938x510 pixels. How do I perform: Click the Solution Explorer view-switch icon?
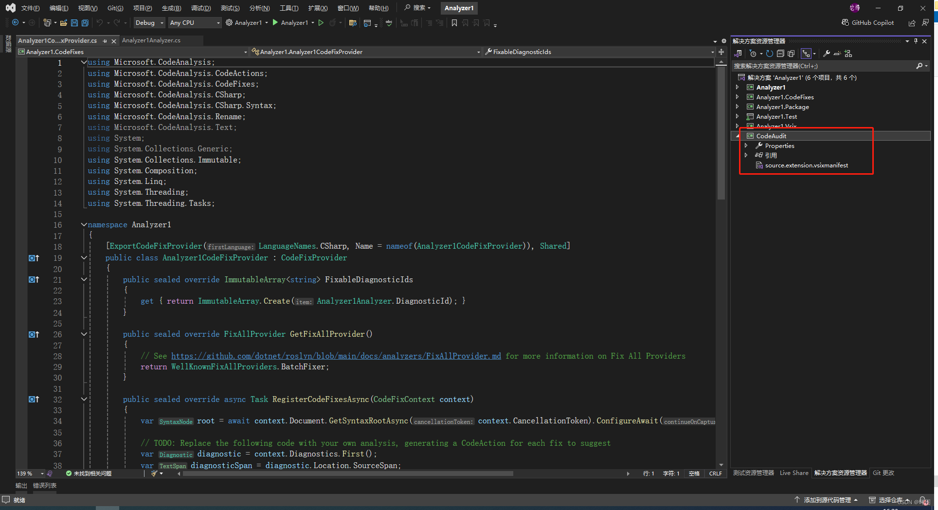(x=738, y=54)
